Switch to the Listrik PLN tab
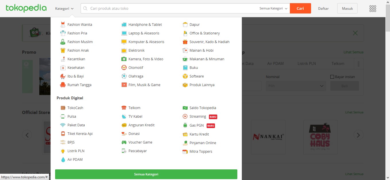This screenshot has width=390, height=180. tap(306, 63)
